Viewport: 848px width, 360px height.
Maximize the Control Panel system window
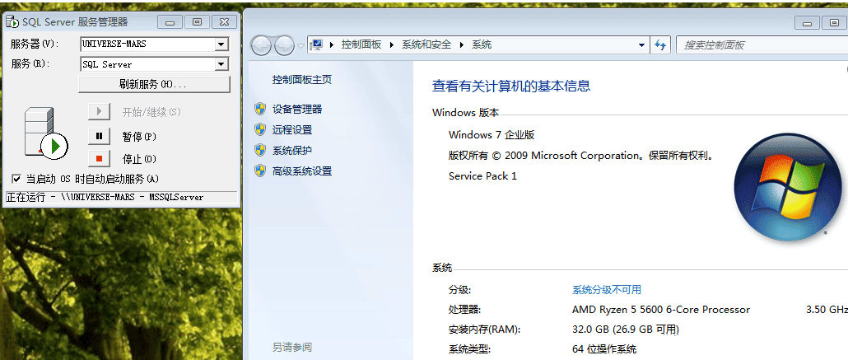coord(835,23)
